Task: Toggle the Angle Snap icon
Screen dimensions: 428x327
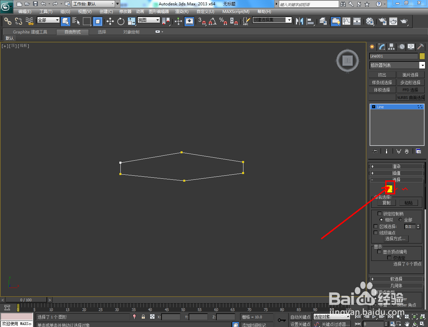Action: pos(212,21)
